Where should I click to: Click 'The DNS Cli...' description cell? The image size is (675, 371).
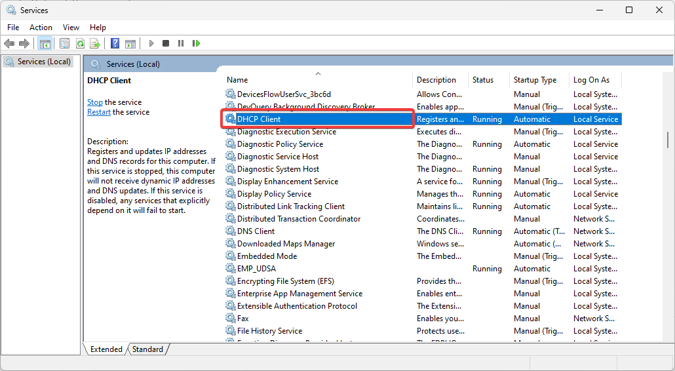440,231
